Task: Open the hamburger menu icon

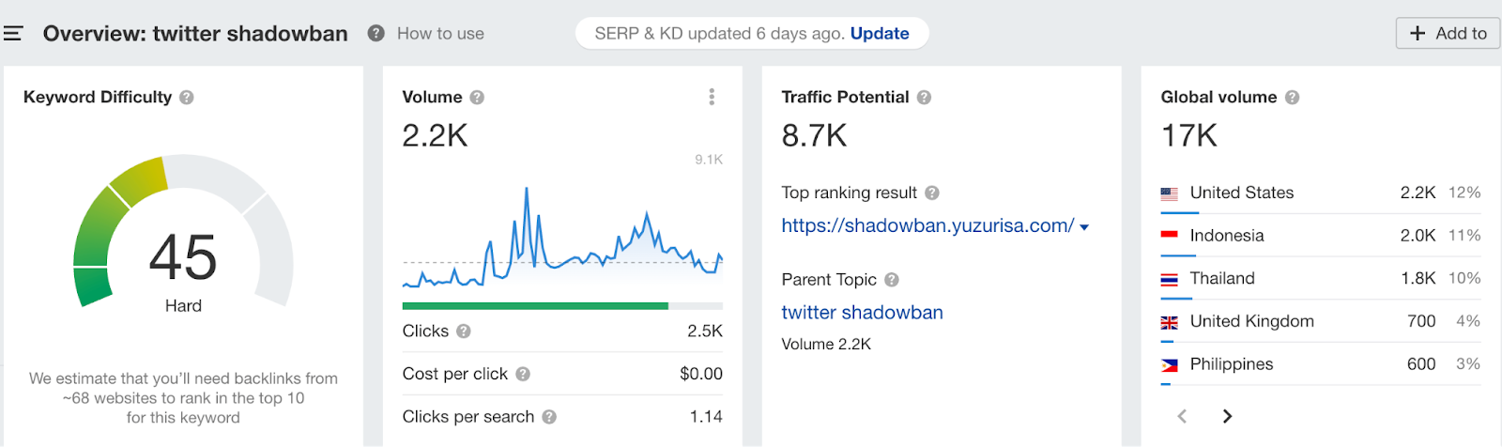Action: pos(13,34)
